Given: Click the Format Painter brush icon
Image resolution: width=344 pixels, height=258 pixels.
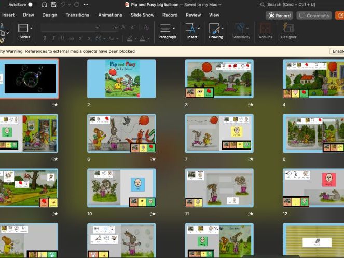Looking at the screenshot, I should tap(2, 40).
